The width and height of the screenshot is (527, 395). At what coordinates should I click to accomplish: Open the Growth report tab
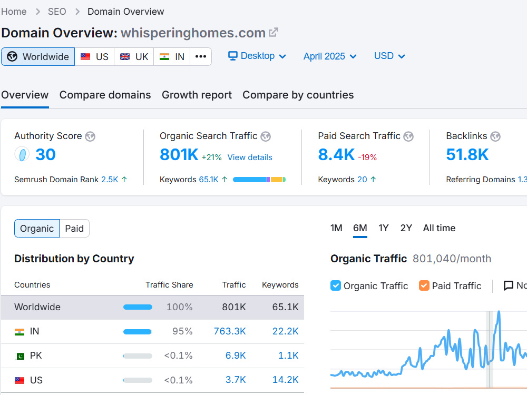pyautogui.click(x=197, y=95)
